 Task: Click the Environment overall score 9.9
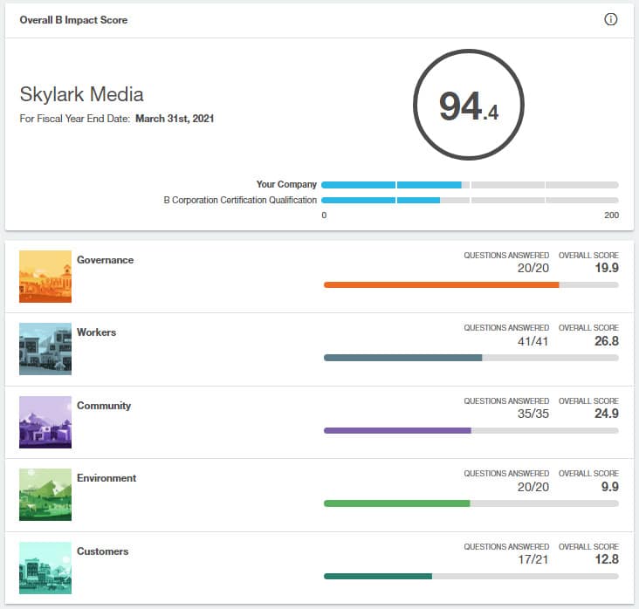click(x=609, y=486)
